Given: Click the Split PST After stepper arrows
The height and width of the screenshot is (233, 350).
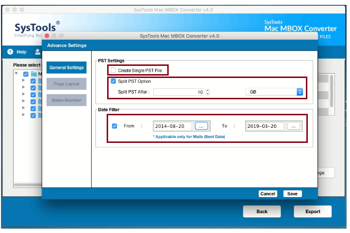Looking at the screenshot, I should (207, 92).
